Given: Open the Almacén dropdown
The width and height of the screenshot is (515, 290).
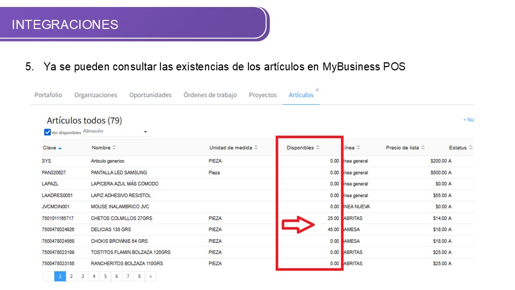Looking at the screenshot, I should (x=145, y=132).
